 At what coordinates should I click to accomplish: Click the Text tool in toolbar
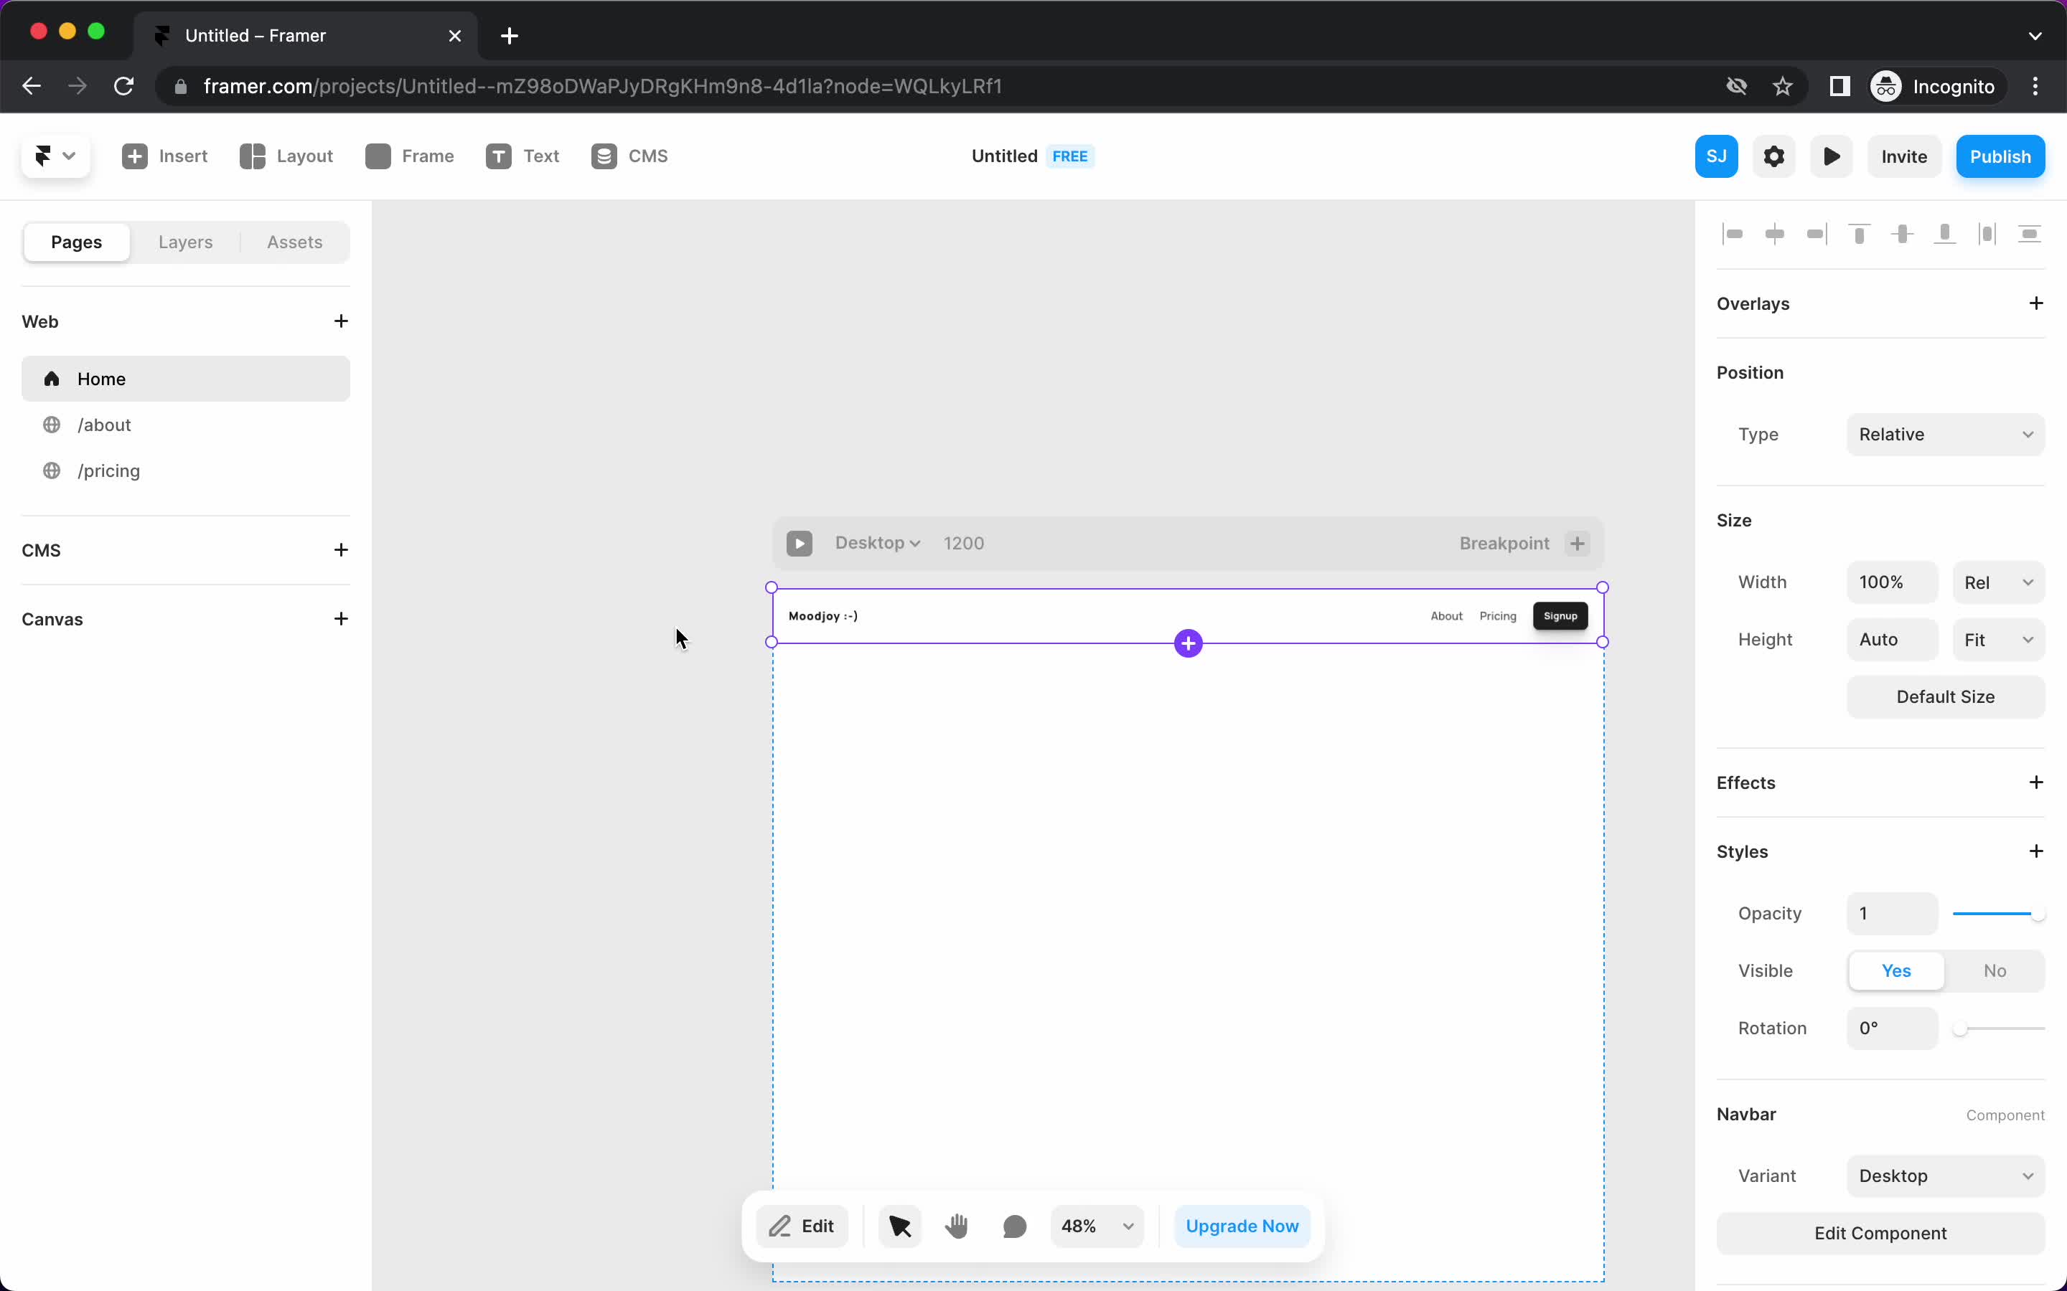click(522, 156)
